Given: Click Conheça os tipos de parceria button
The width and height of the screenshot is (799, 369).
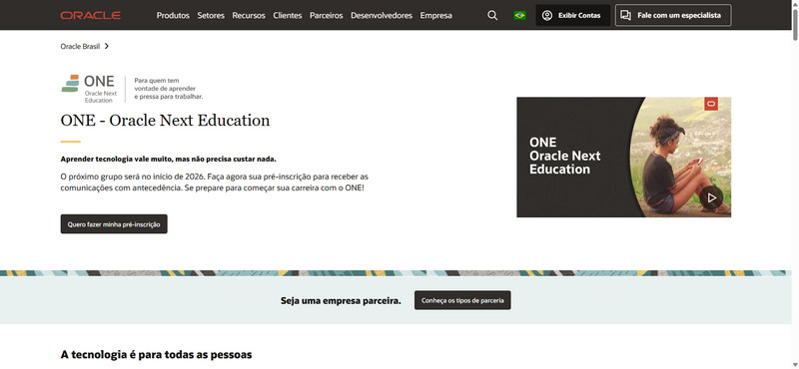Looking at the screenshot, I should pos(462,300).
